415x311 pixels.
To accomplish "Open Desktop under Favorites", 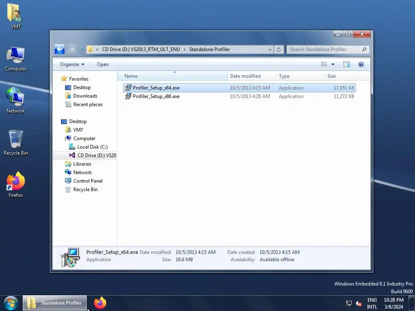I will coord(82,87).
